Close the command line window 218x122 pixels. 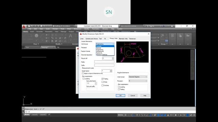(23, 109)
